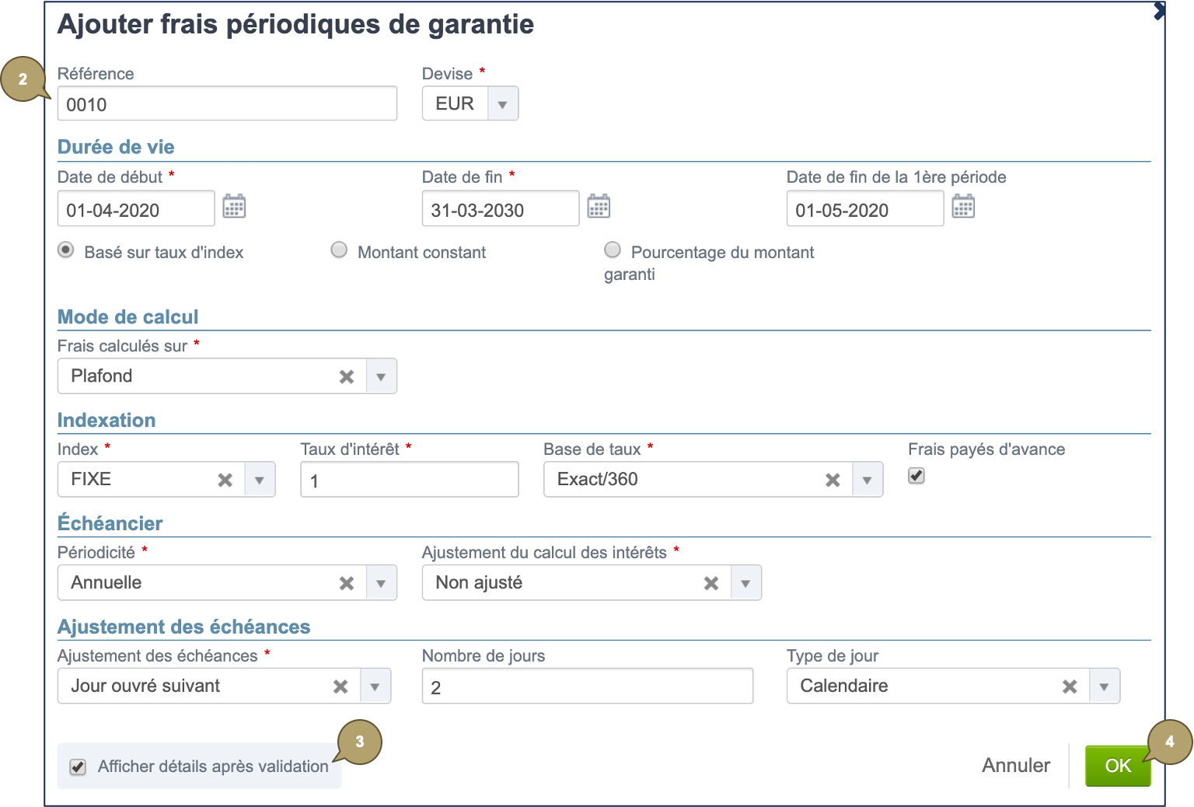
Task: Open the calendar picker for Date de fin
Action: (599, 206)
